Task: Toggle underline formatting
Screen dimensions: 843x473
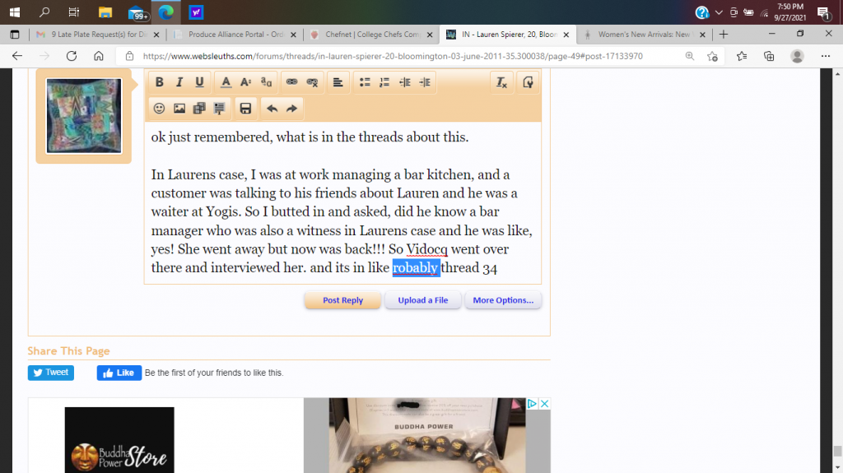Action: [x=199, y=82]
